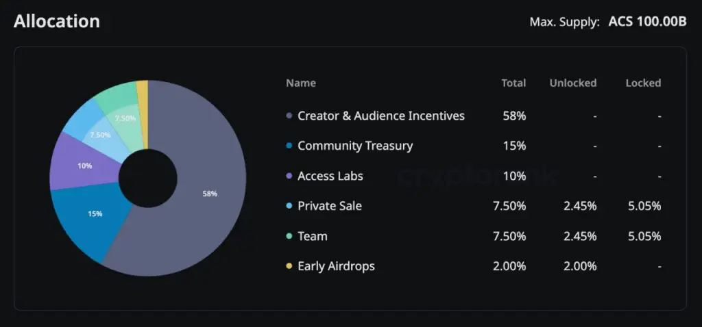The width and height of the screenshot is (702, 327).
Task: Click the Unlocked column header
Action: pos(572,83)
